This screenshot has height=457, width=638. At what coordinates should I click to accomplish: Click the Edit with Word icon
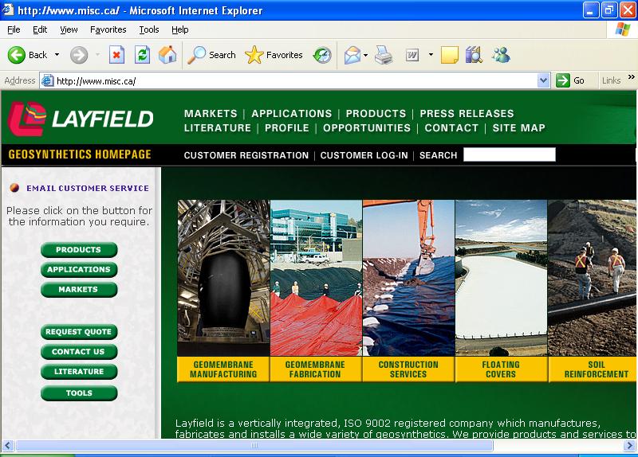click(x=412, y=55)
